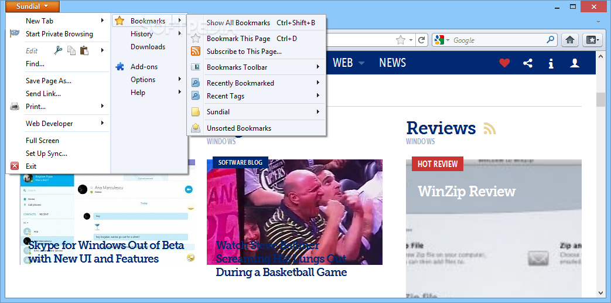
Task: Click the red Exit icon
Action: 15,166
